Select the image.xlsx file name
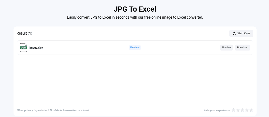 [x=36, y=48]
